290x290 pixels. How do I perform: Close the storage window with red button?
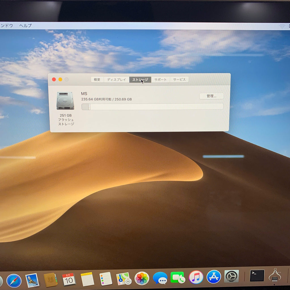[54, 79]
